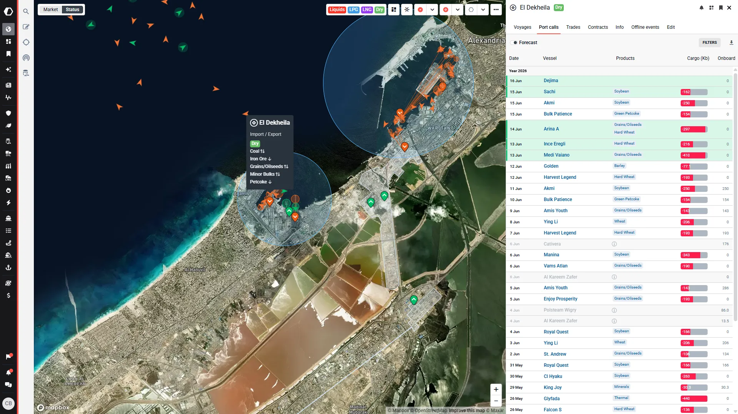Click the anchor icon in the sidebar

(8, 267)
